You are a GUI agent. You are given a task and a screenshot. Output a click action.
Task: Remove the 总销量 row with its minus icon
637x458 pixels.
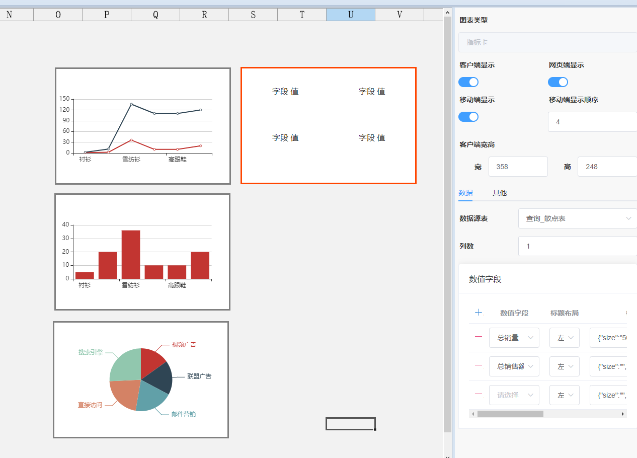pos(479,337)
